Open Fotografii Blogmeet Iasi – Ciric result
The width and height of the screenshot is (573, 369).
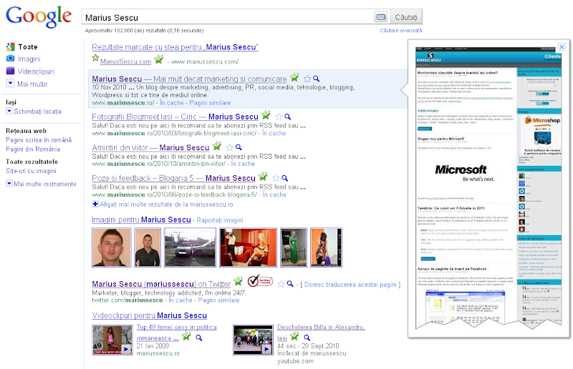coord(175,117)
